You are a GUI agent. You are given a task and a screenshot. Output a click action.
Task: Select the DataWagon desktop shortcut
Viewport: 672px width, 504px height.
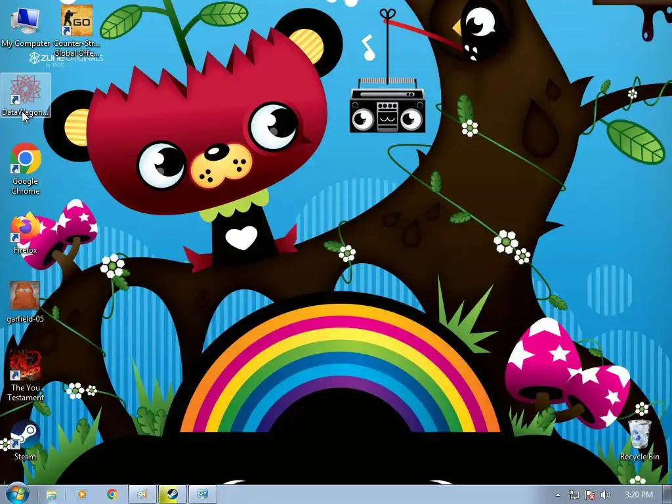26,95
